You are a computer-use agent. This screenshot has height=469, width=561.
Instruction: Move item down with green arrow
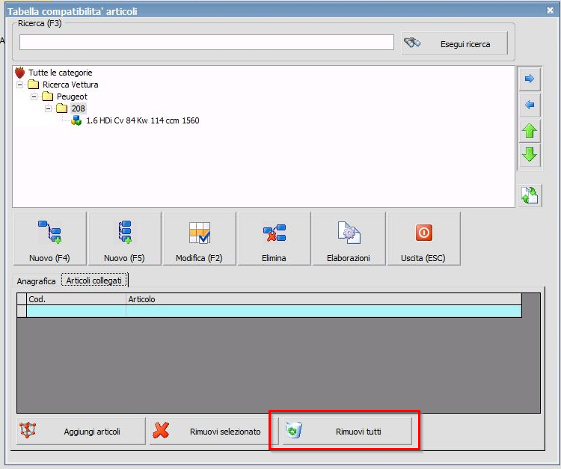[530, 155]
